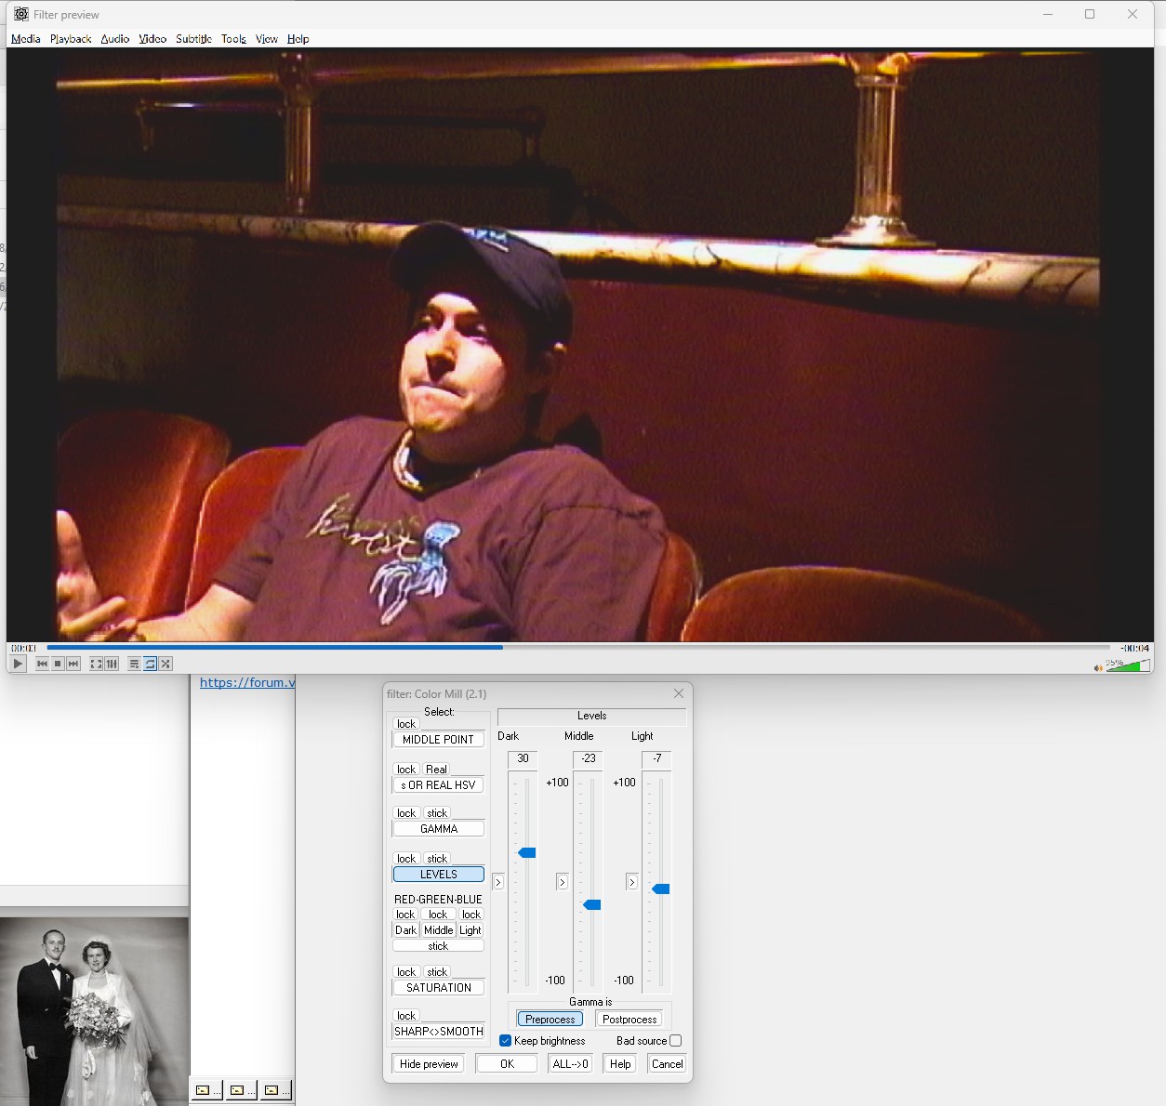Screen dimensions: 1166x1106
Task: Jump to the previous media item in the playlist
Action: pyautogui.click(x=42, y=664)
